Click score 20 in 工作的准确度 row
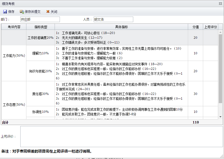The height and width of the screenshot is (159, 224). (x=196, y=38)
